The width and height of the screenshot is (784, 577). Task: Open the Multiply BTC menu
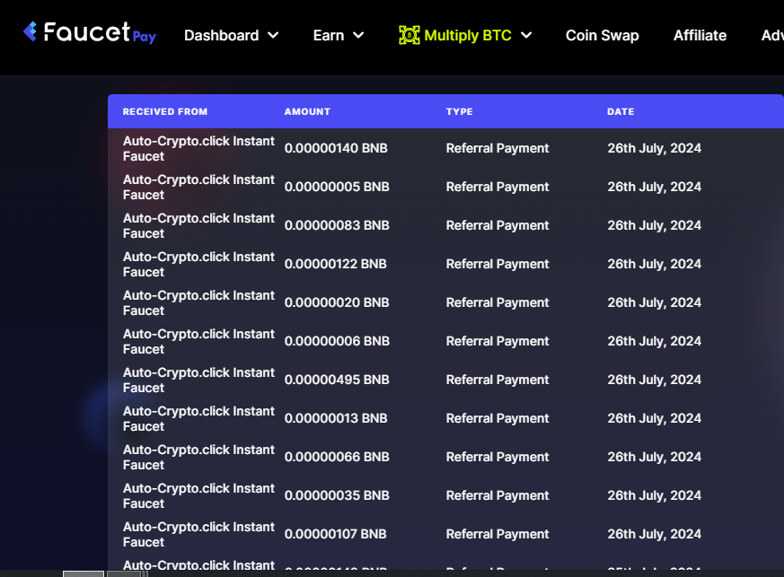465,36
